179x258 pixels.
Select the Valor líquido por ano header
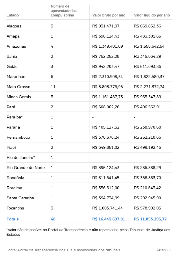pyautogui.click(x=152, y=15)
